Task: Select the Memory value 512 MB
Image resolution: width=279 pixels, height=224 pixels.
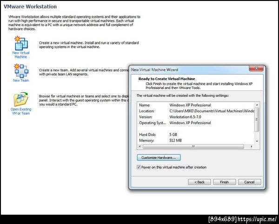Action: (175, 141)
